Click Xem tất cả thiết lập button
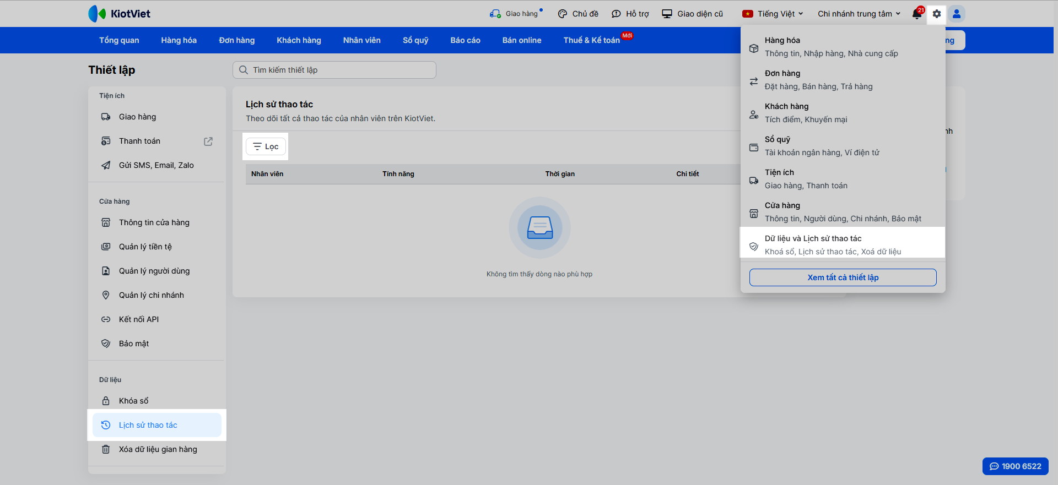 (x=843, y=277)
